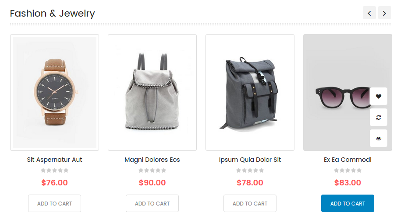Go to previous products with left chevron
This screenshot has width=404, height=223.
[x=369, y=13]
